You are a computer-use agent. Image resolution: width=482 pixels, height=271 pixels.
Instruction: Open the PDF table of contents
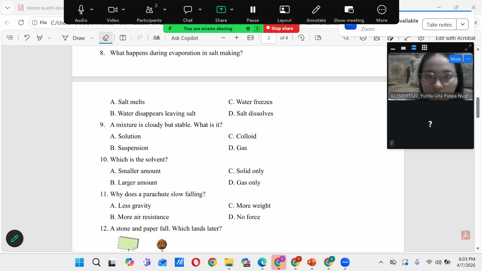tap(10, 38)
